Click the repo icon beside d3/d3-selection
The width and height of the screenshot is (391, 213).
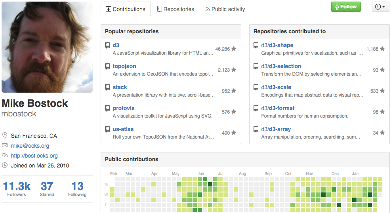(256, 66)
